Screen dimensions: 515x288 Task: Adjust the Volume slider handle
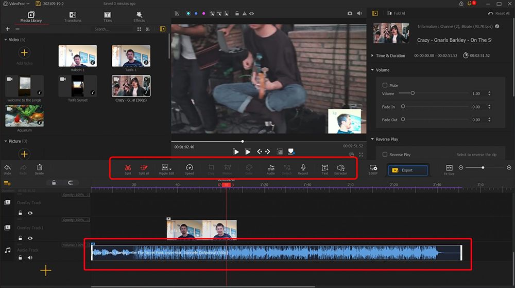coord(413,93)
